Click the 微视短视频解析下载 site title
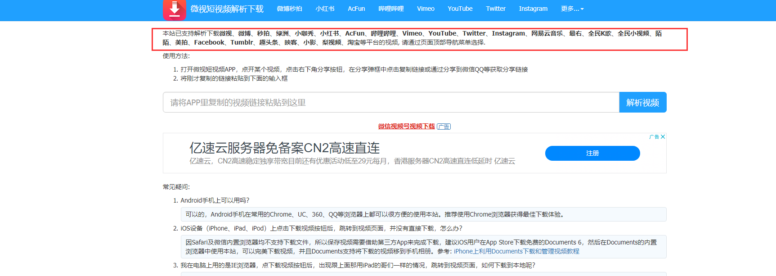 click(x=227, y=9)
